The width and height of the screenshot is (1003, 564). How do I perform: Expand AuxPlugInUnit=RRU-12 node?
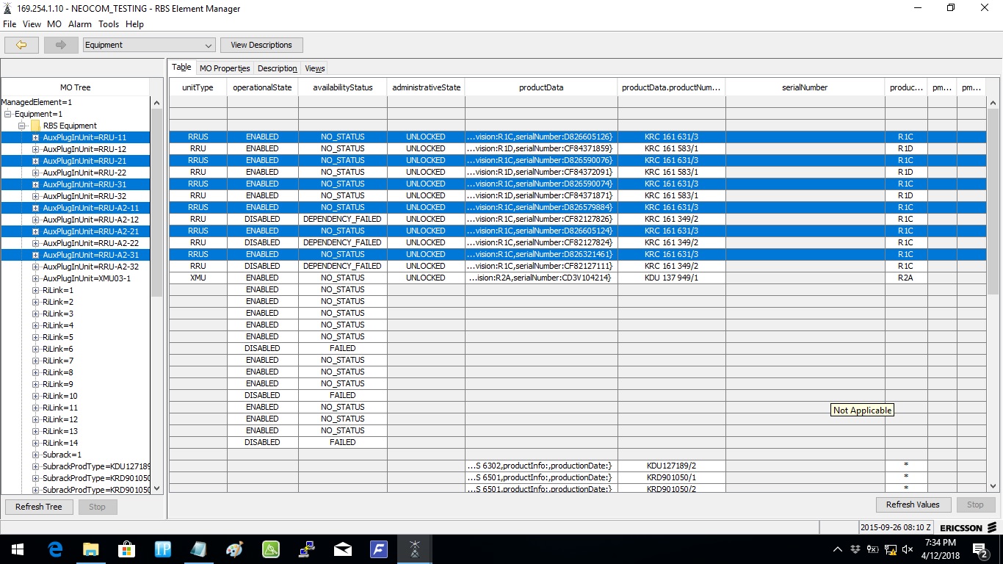[x=35, y=149]
